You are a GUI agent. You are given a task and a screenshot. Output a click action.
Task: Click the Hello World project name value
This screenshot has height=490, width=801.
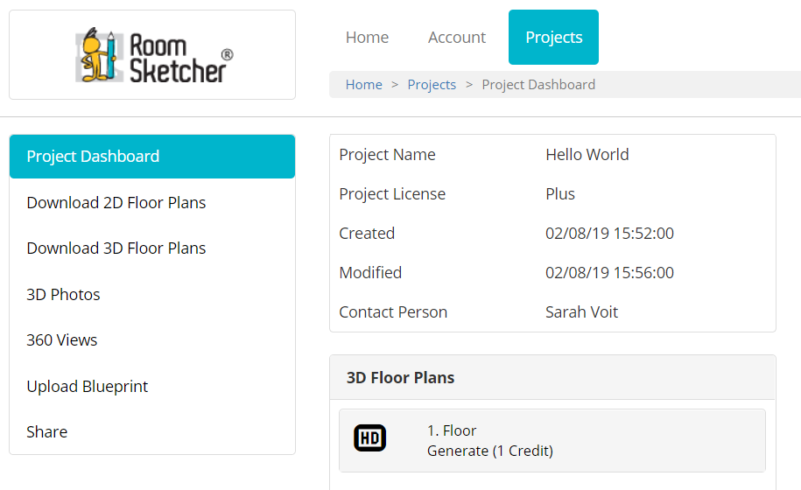[x=587, y=155]
